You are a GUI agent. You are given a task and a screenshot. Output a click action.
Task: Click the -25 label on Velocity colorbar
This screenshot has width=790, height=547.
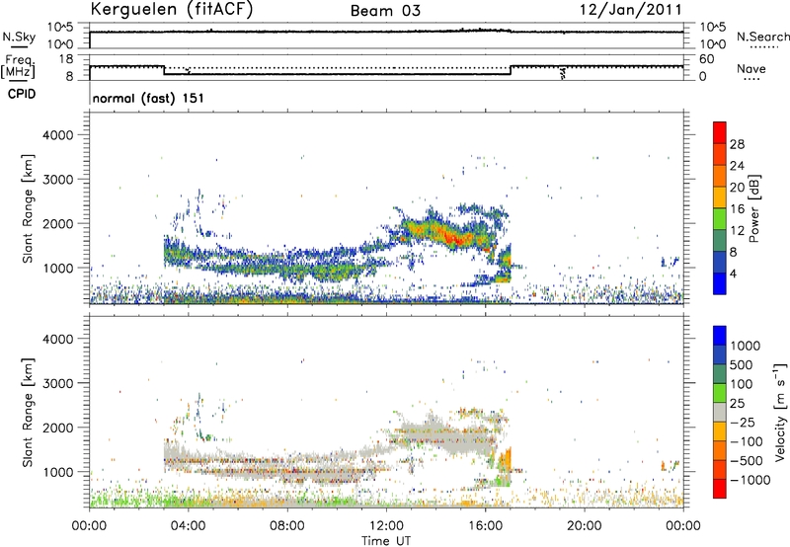743,423
